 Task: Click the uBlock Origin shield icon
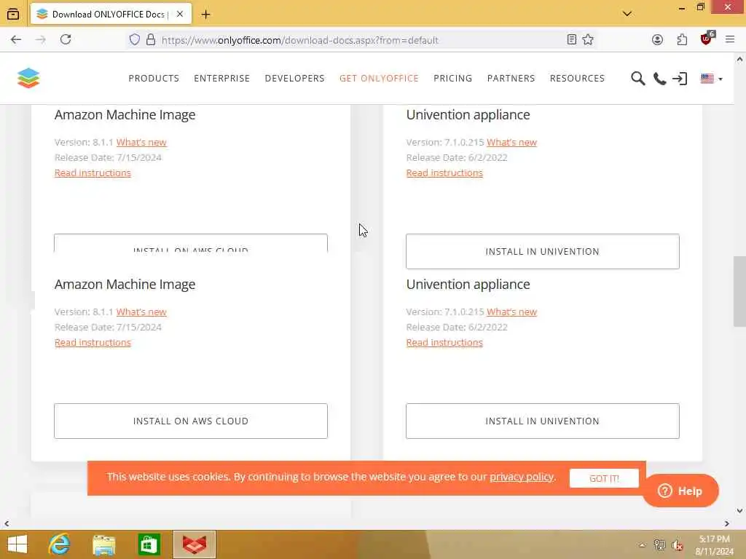tap(707, 39)
